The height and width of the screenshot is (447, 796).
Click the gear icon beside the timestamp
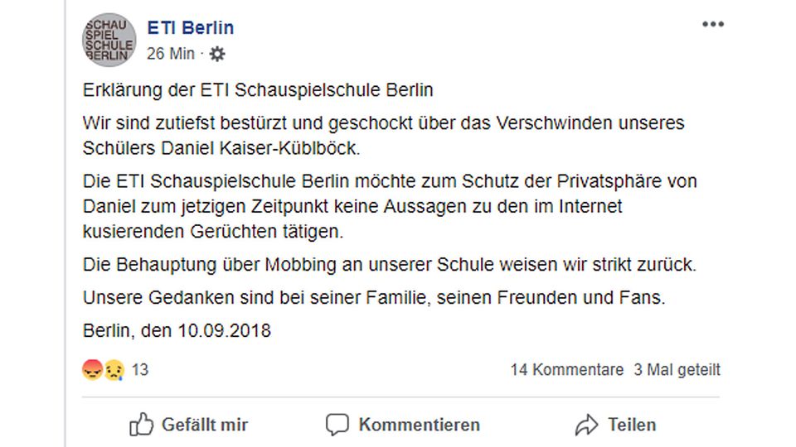pyautogui.click(x=217, y=54)
